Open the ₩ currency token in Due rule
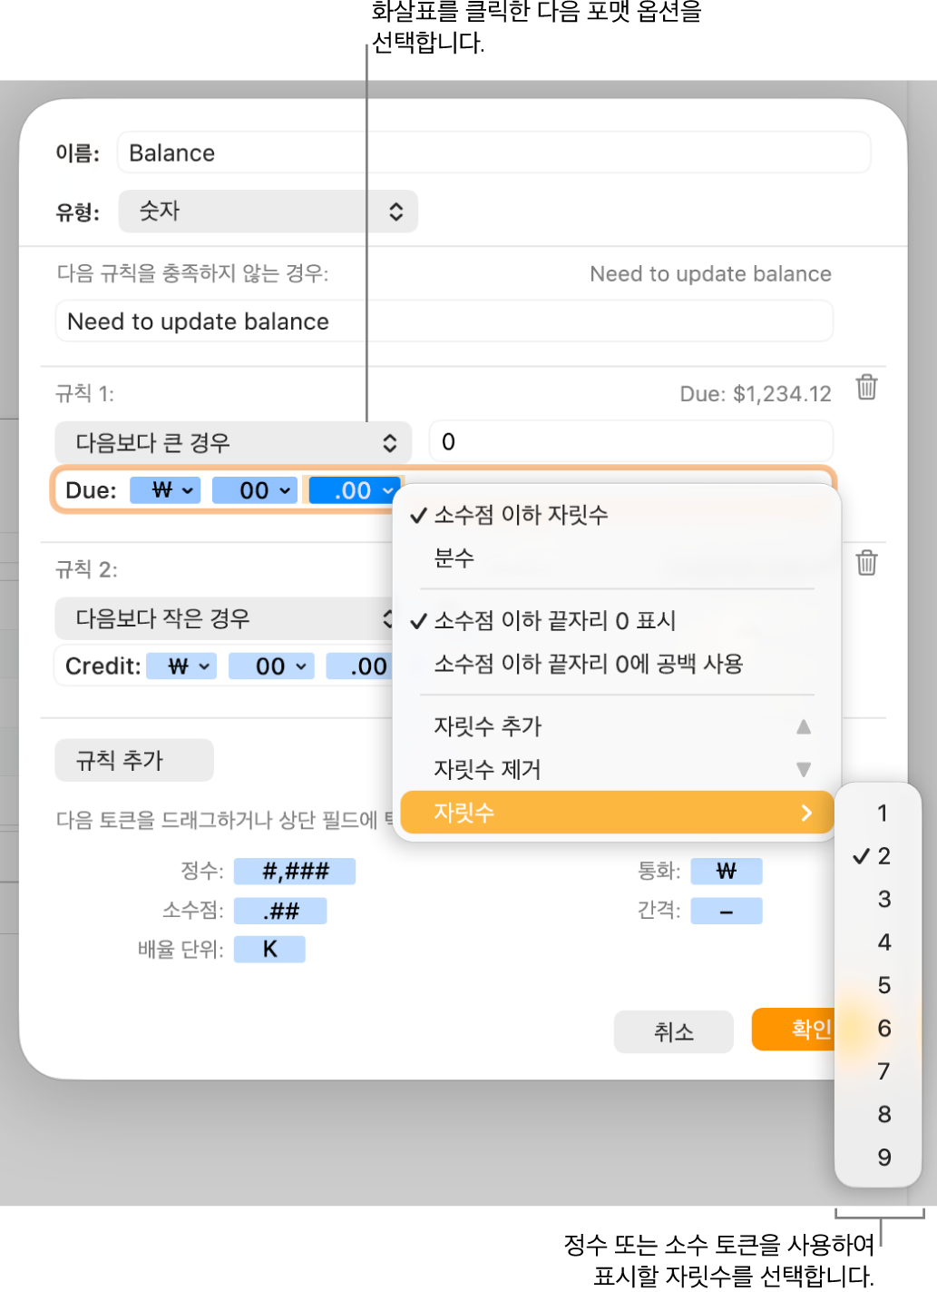The image size is (937, 1292). tap(165, 490)
